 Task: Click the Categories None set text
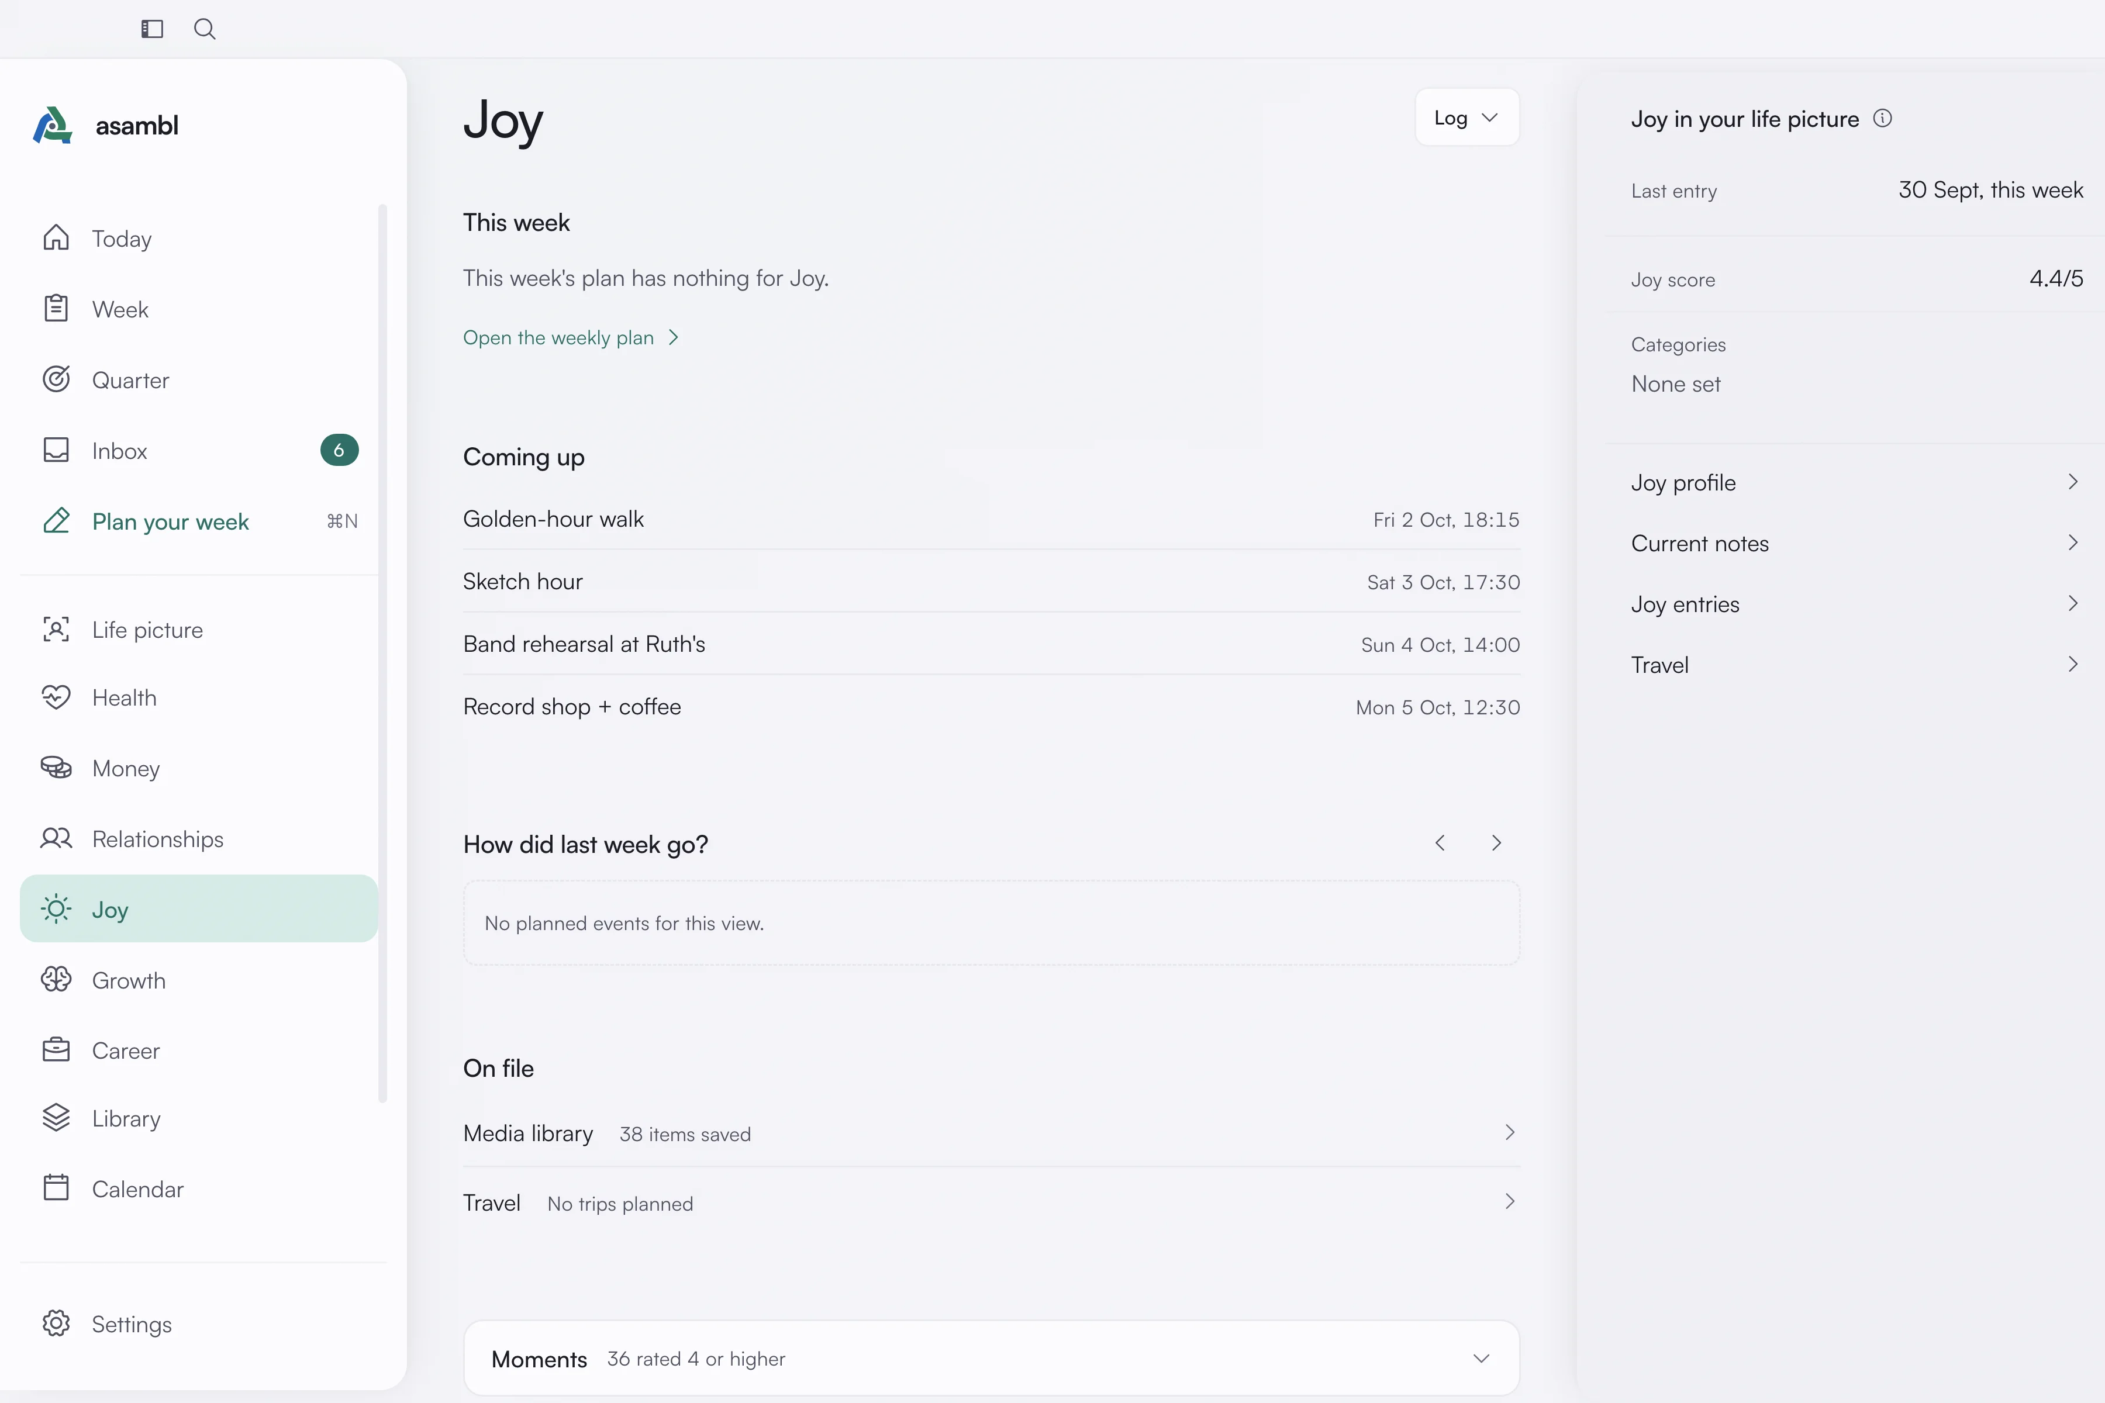point(1675,384)
